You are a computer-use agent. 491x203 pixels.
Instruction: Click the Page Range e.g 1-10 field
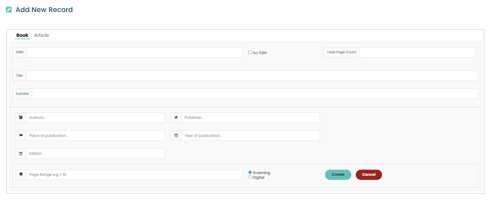point(134,175)
